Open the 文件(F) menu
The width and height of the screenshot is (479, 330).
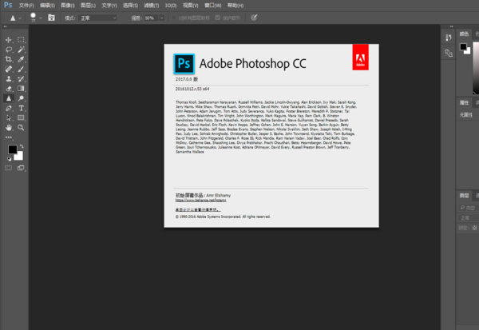tap(26, 6)
